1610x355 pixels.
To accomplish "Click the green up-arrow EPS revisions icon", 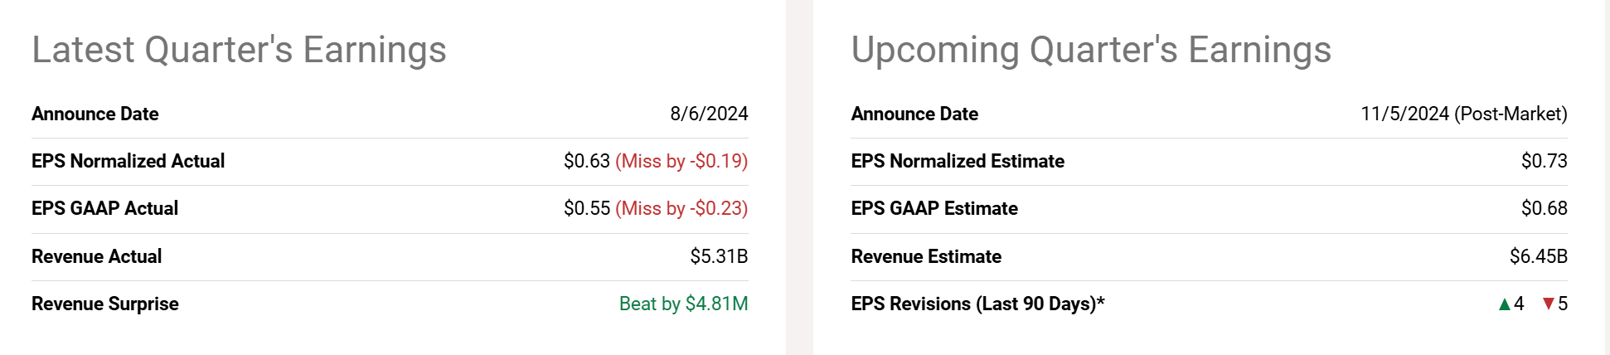I will [x=1505, y=304].
